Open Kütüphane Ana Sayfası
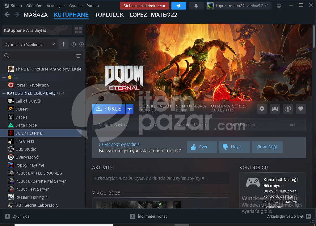The height and width of the screenshot is (226, 316). pyautogui.click(x=37, y=30)
